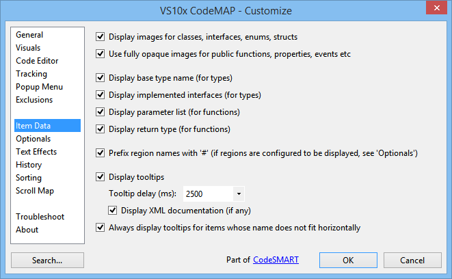Confirm settings with OK button
This screenshot has height=279, width=452.
pyautogui.click(x=348, y=261)
